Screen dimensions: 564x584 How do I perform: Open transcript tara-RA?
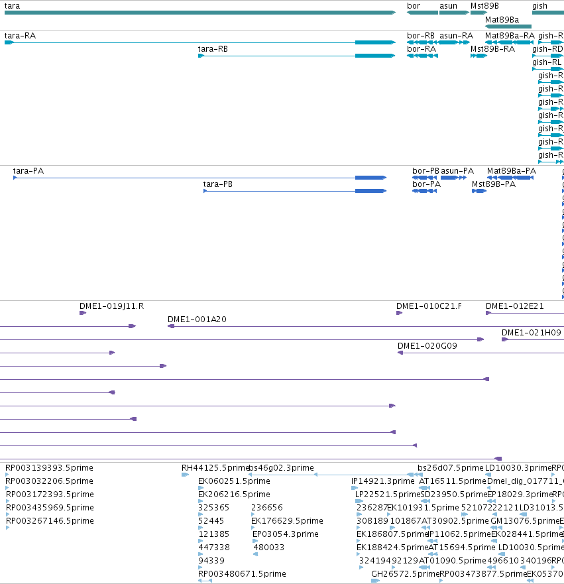(200, 42)
